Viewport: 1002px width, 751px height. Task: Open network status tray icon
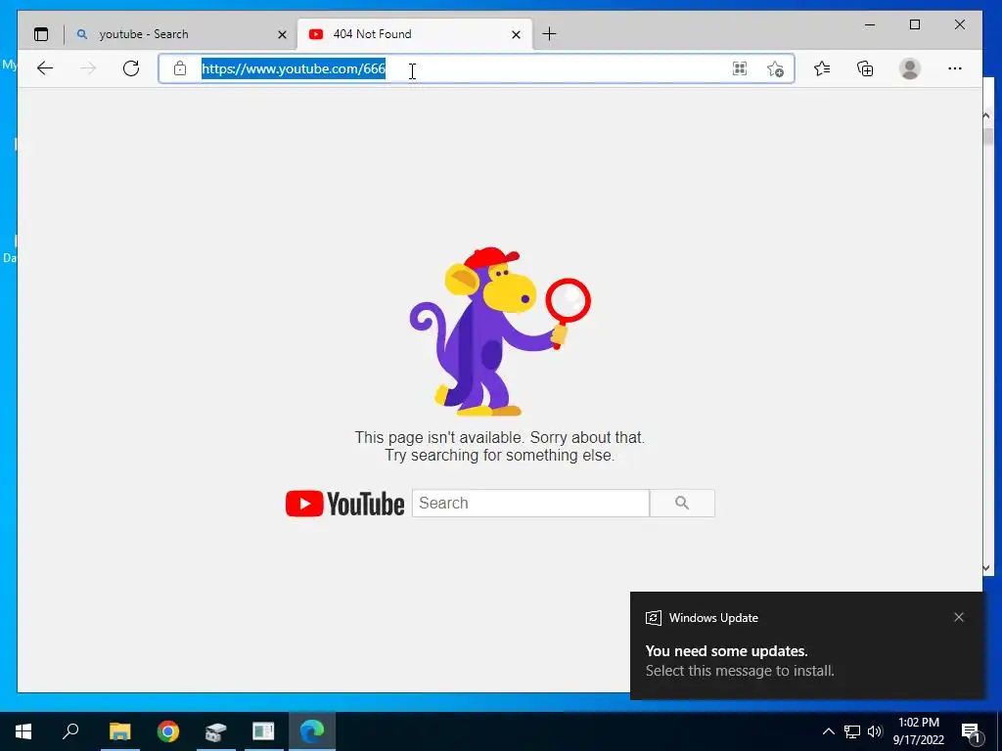(x=852, y=731)
